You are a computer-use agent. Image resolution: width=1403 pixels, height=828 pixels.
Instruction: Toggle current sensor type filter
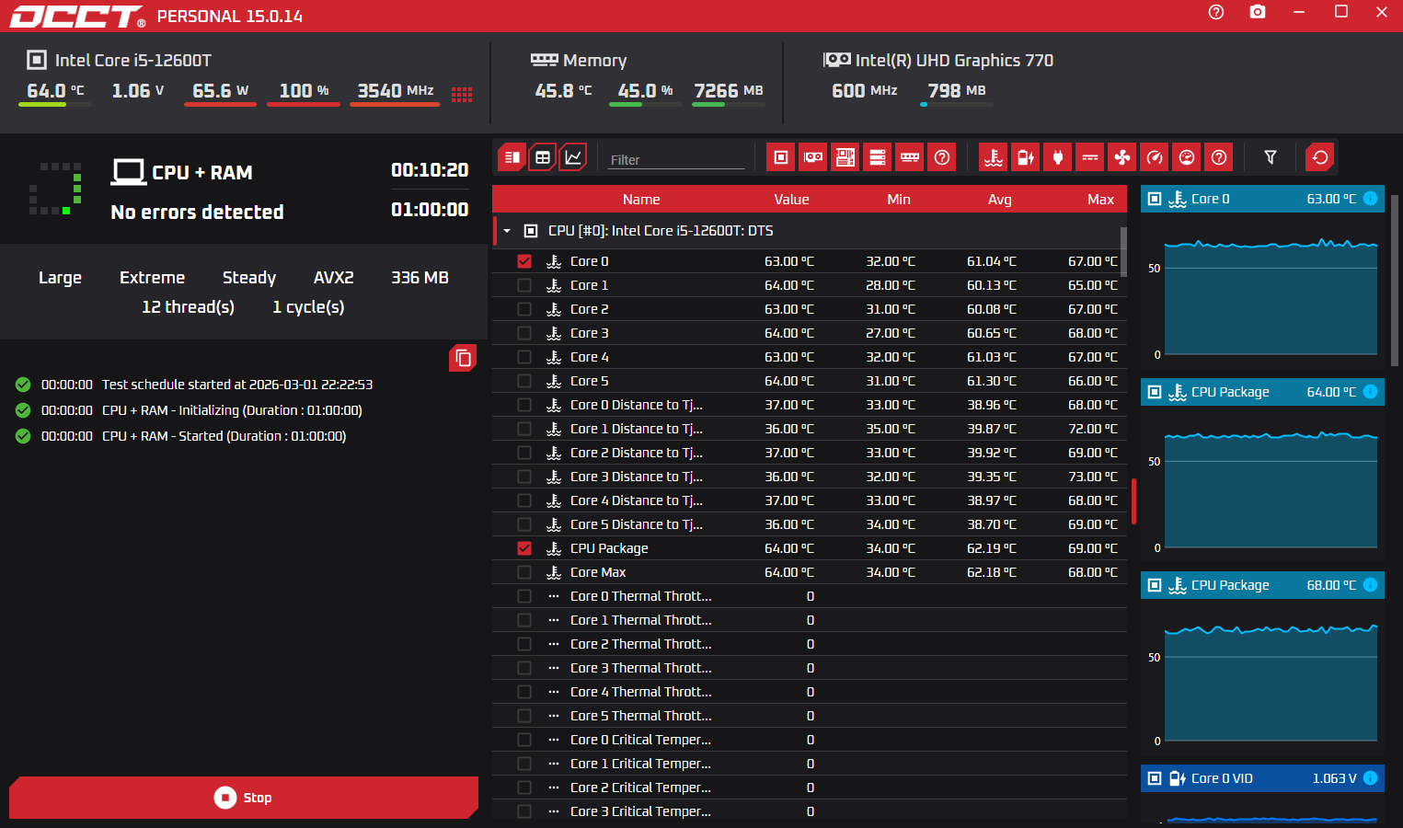(x=1090, y=157)
